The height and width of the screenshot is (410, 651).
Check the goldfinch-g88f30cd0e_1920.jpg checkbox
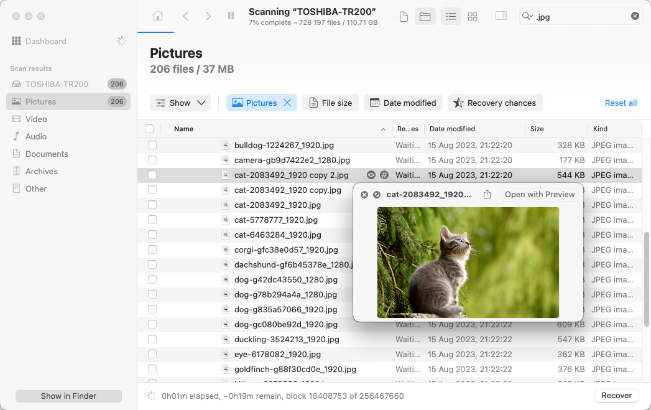tap(152, 370)
